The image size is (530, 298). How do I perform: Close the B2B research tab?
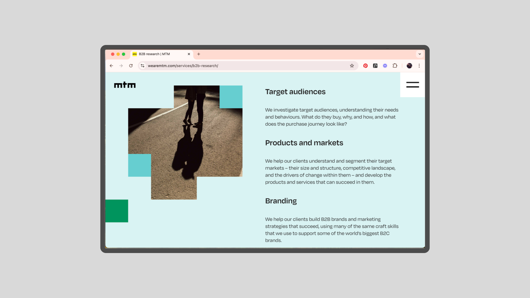pyautogui.click(x=189, y=54)
